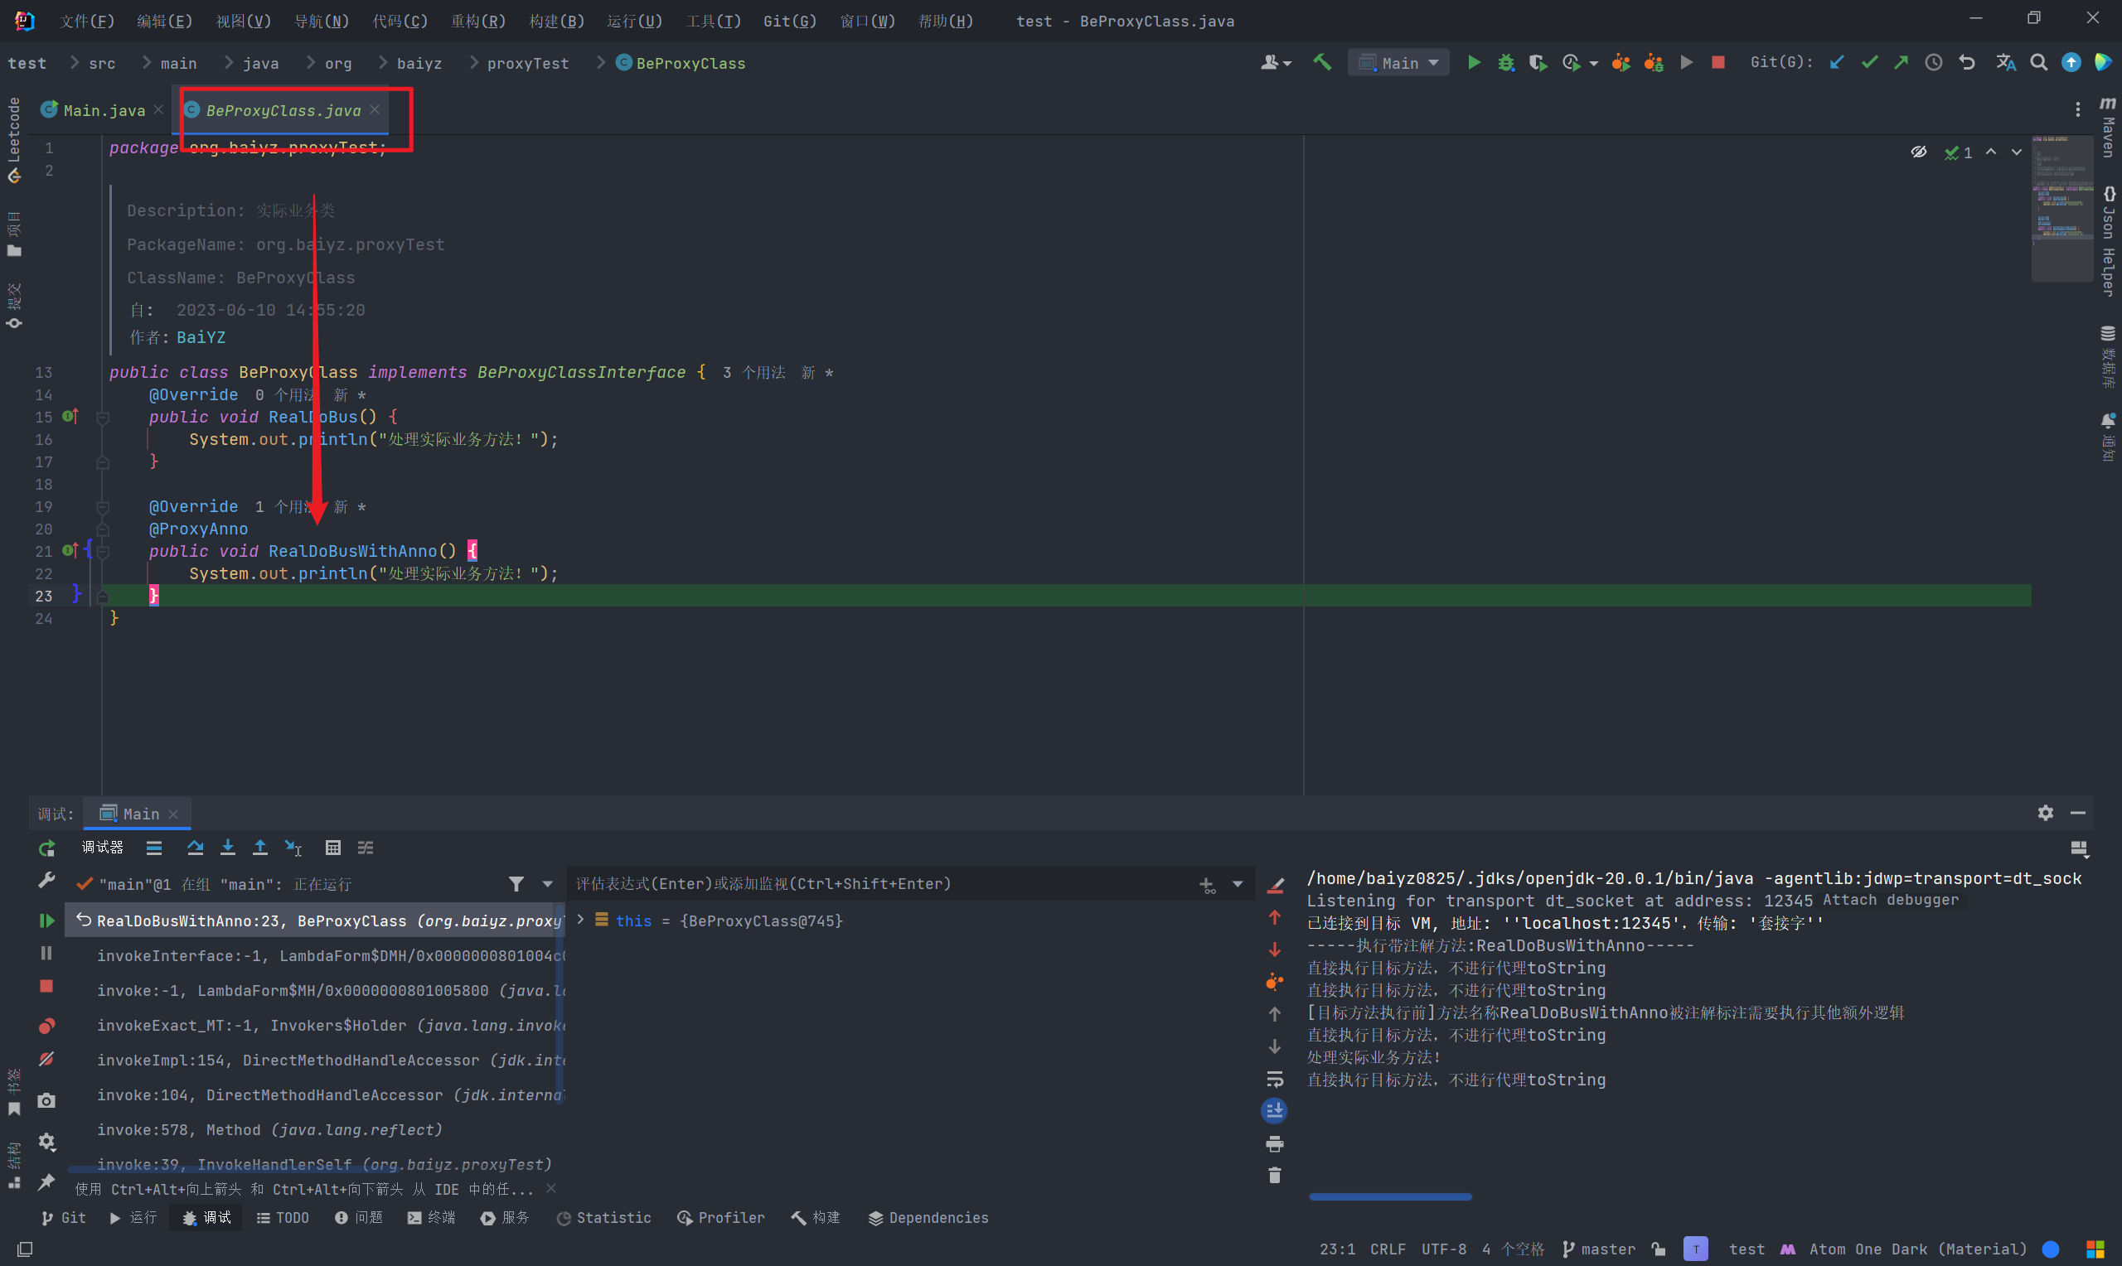The height and width of the screenshot is (1266, 2122).
Task: Click the console horizontal scrollbar
Action: (1390, 1197)
